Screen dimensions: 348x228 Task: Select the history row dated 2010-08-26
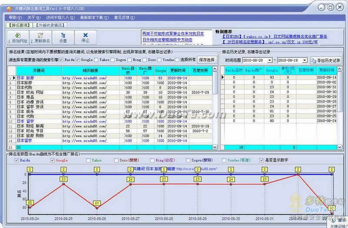279,111
